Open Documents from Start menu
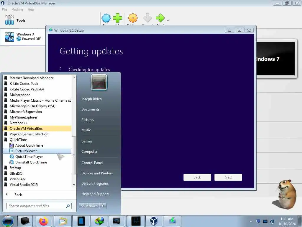Image resolution: width=302 pixels, height=227 pixels. click(x=90, y=109)
